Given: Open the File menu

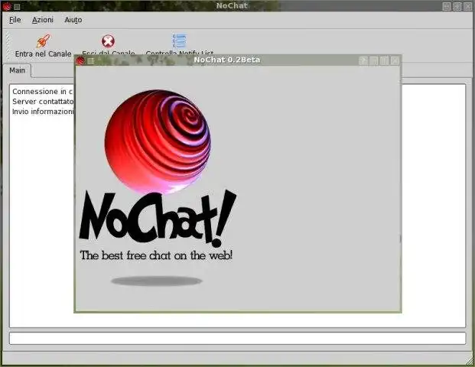Looking at the screenshot, I should (x=15, y=20).
